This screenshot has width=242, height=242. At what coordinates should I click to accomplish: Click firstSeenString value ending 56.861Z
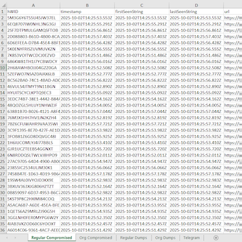pyautogui.click(x=142, y=30)
